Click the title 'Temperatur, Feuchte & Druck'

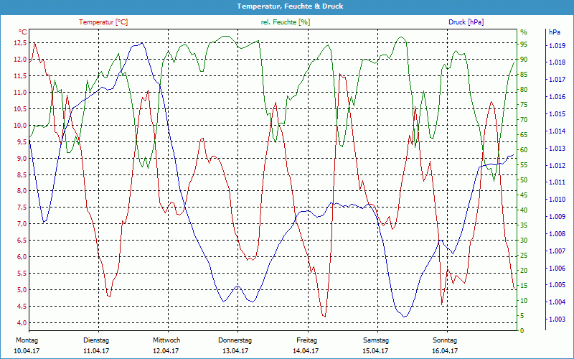(290, 6)
